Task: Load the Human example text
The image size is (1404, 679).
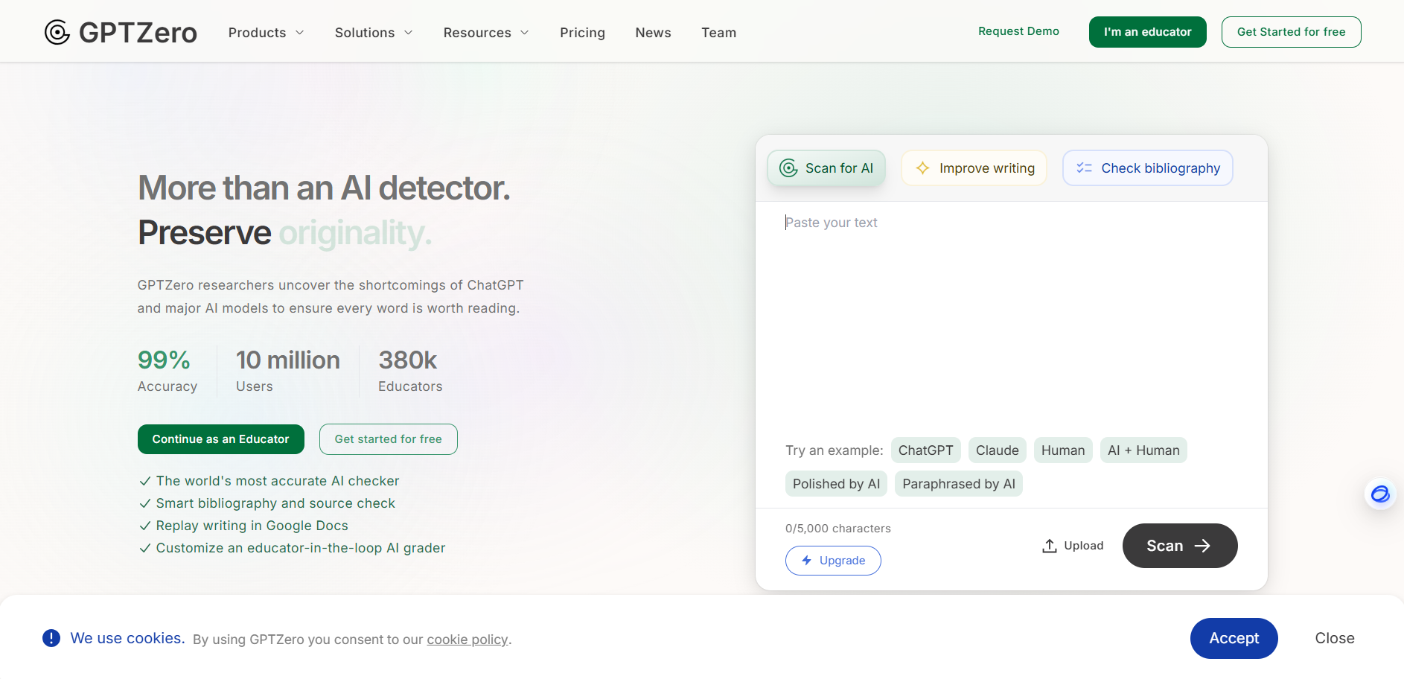Action: tap(1063, 450)
